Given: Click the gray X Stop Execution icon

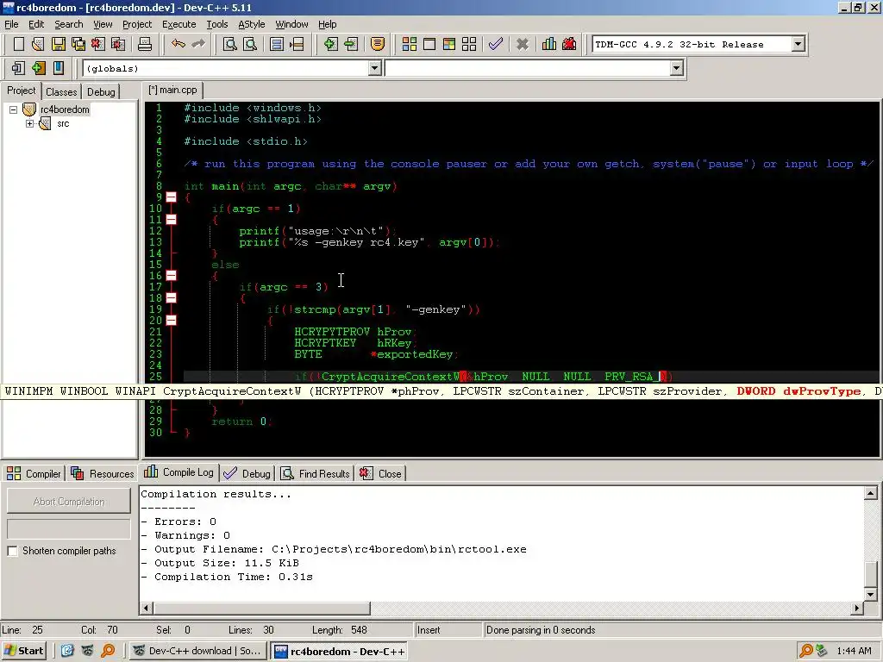Looking at the screenshot, I should (523, 44).
